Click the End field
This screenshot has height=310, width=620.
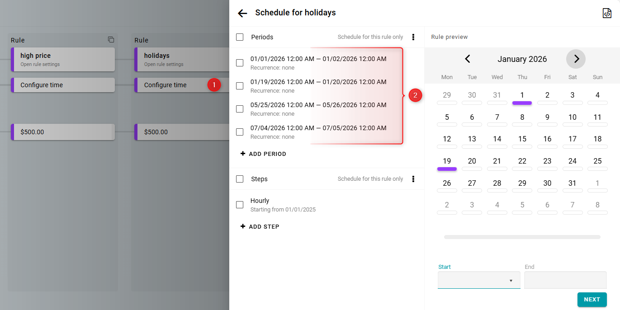(565, 280)
